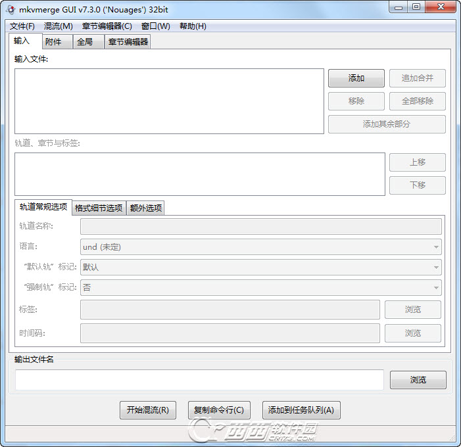This screenshot has width=461, height=447.
Task: Maximize the mkvmerge GUI window
Action: tap(416, 7)
